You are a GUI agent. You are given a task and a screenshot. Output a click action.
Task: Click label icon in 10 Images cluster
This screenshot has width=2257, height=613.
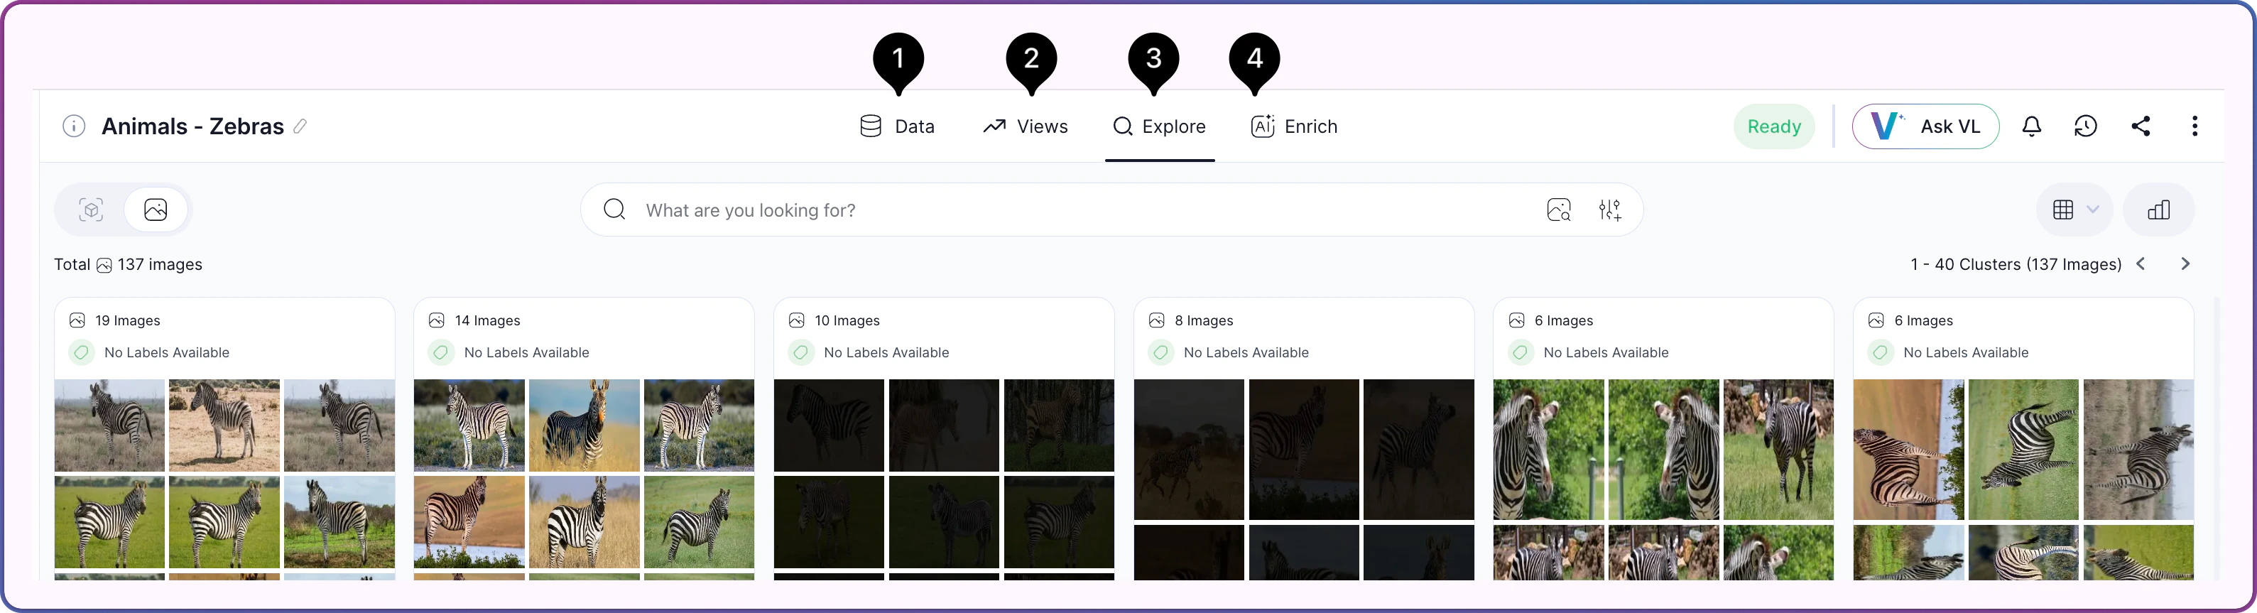[x=801, y=352]
